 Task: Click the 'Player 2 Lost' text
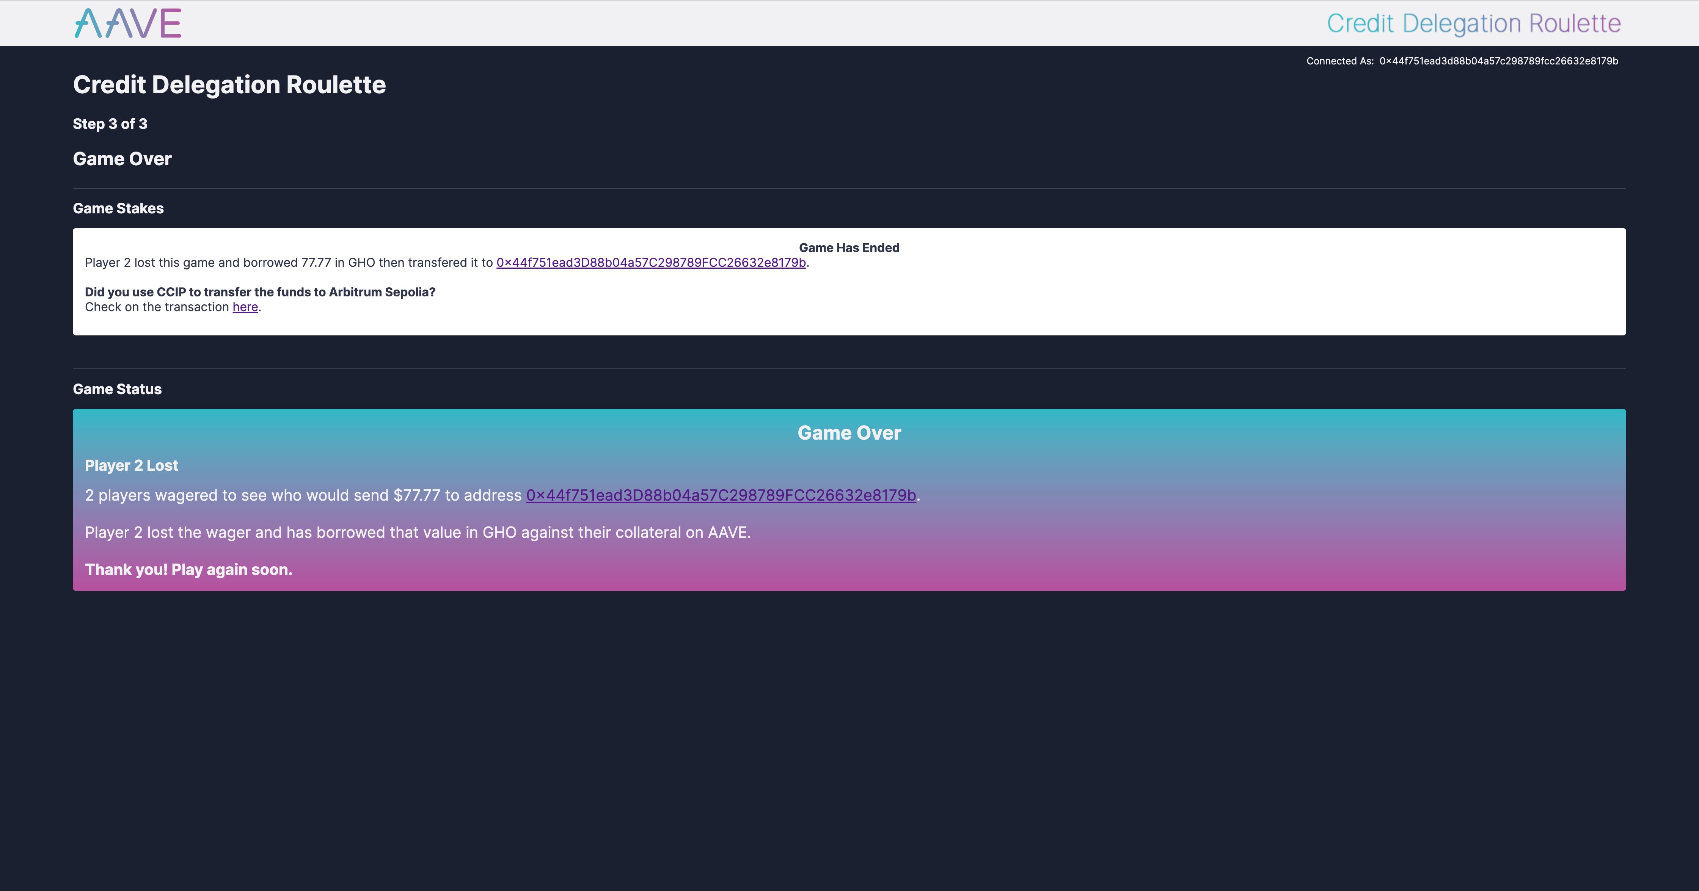[x=131, y=465]
